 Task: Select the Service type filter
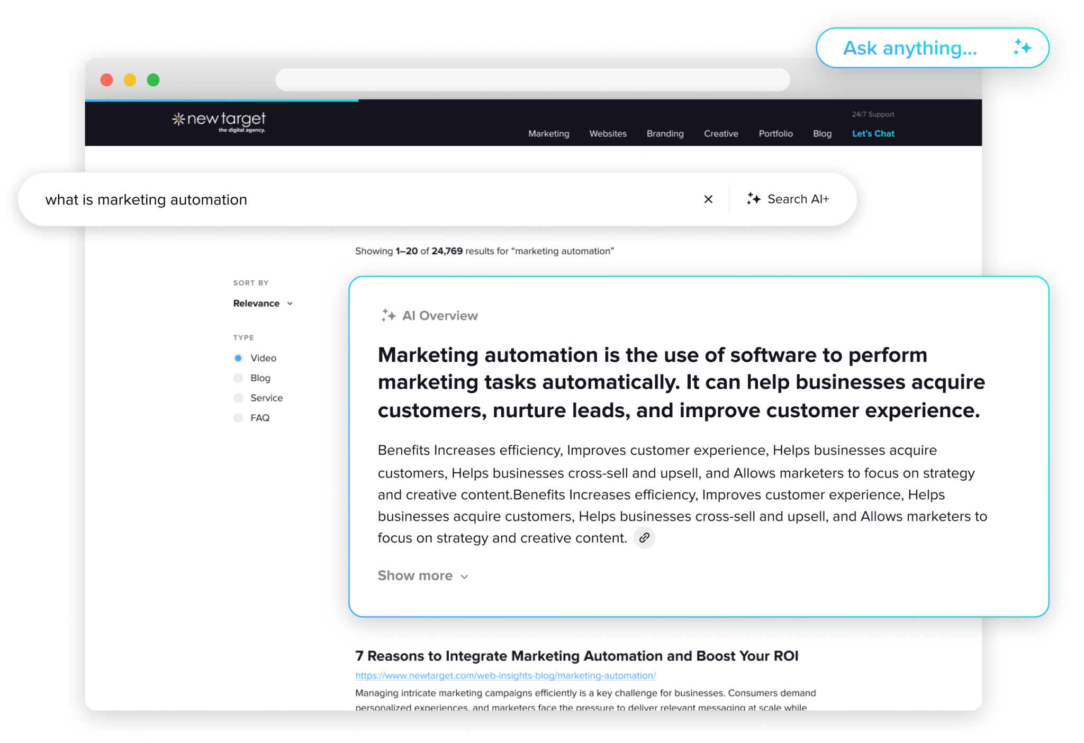[258, 398]
